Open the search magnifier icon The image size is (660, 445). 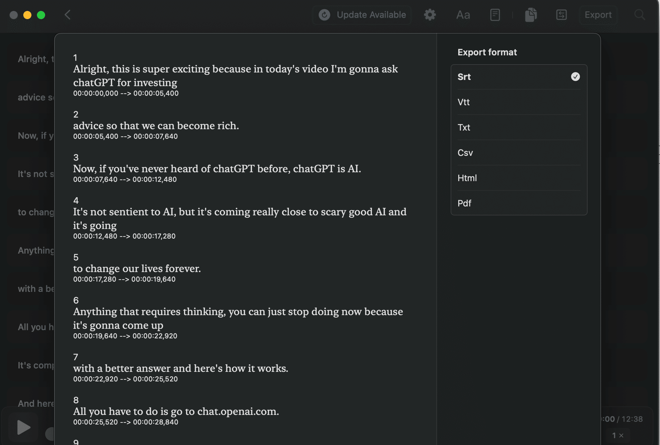click(639, 15)
